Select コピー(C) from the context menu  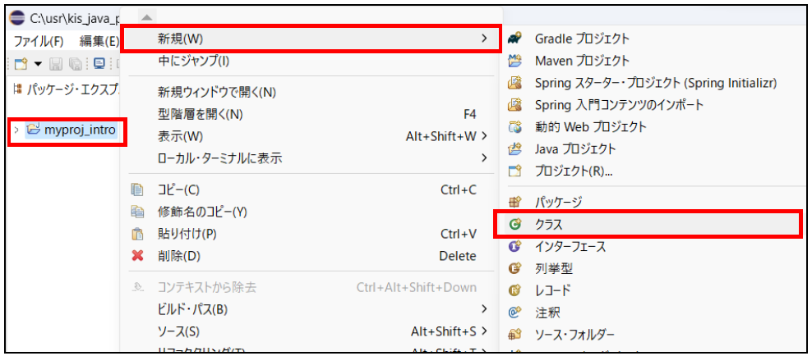178,189
